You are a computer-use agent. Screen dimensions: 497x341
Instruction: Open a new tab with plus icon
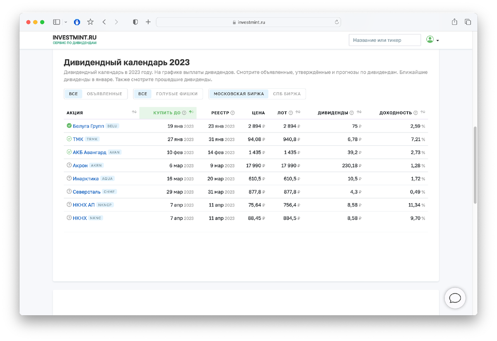coord(148,22)
